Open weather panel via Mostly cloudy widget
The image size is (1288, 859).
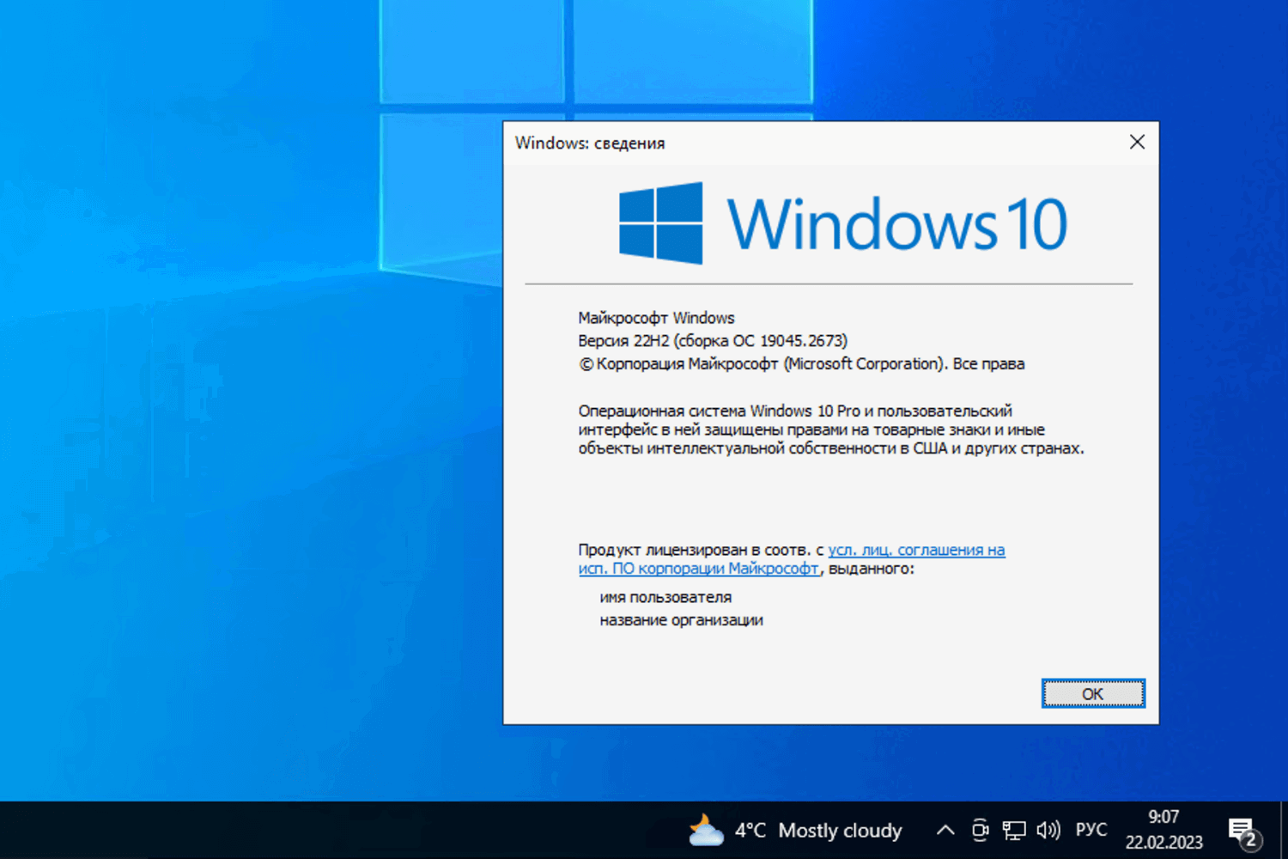coord(840,830)
